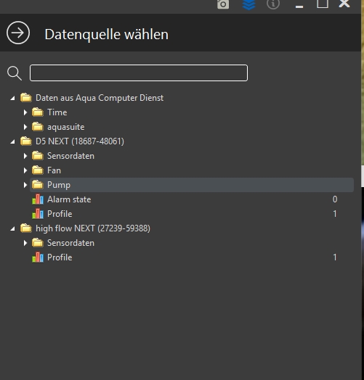Open the info icon in title bar
Image resolution: width=364 pixels, height=380 pixels.
tap(273, 4)
